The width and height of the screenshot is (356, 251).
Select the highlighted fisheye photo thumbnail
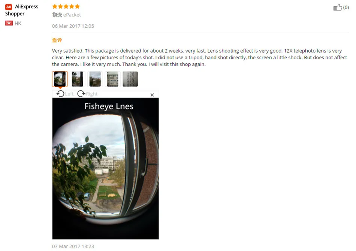pos(60,79)
